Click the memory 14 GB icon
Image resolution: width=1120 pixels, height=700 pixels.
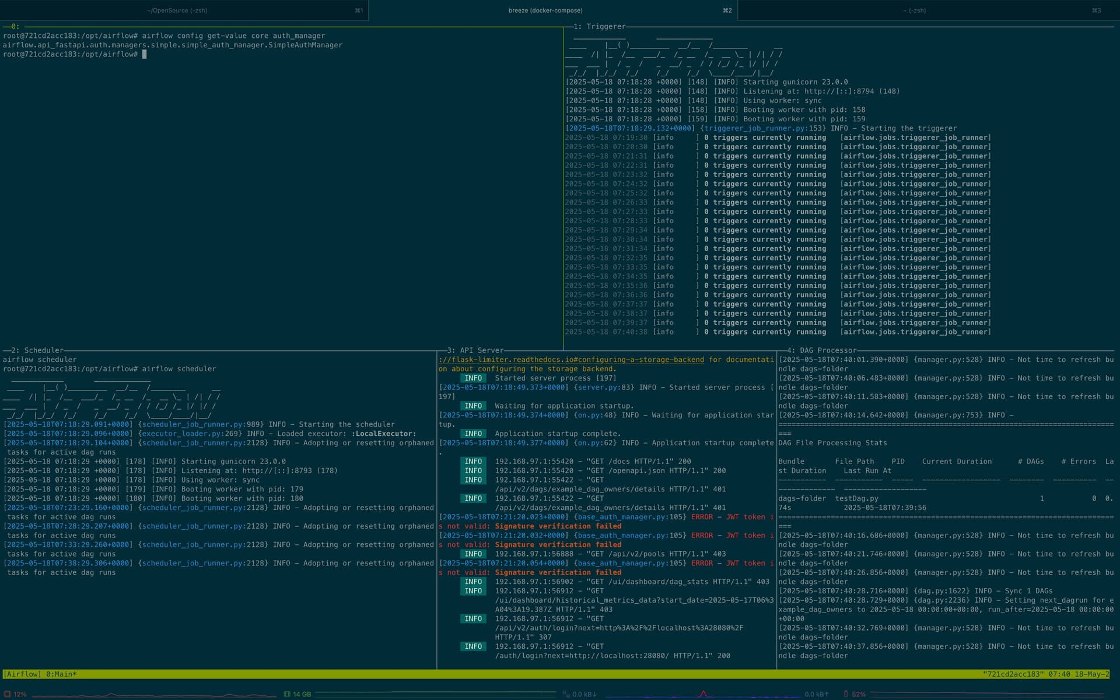[x=287, y=694]
